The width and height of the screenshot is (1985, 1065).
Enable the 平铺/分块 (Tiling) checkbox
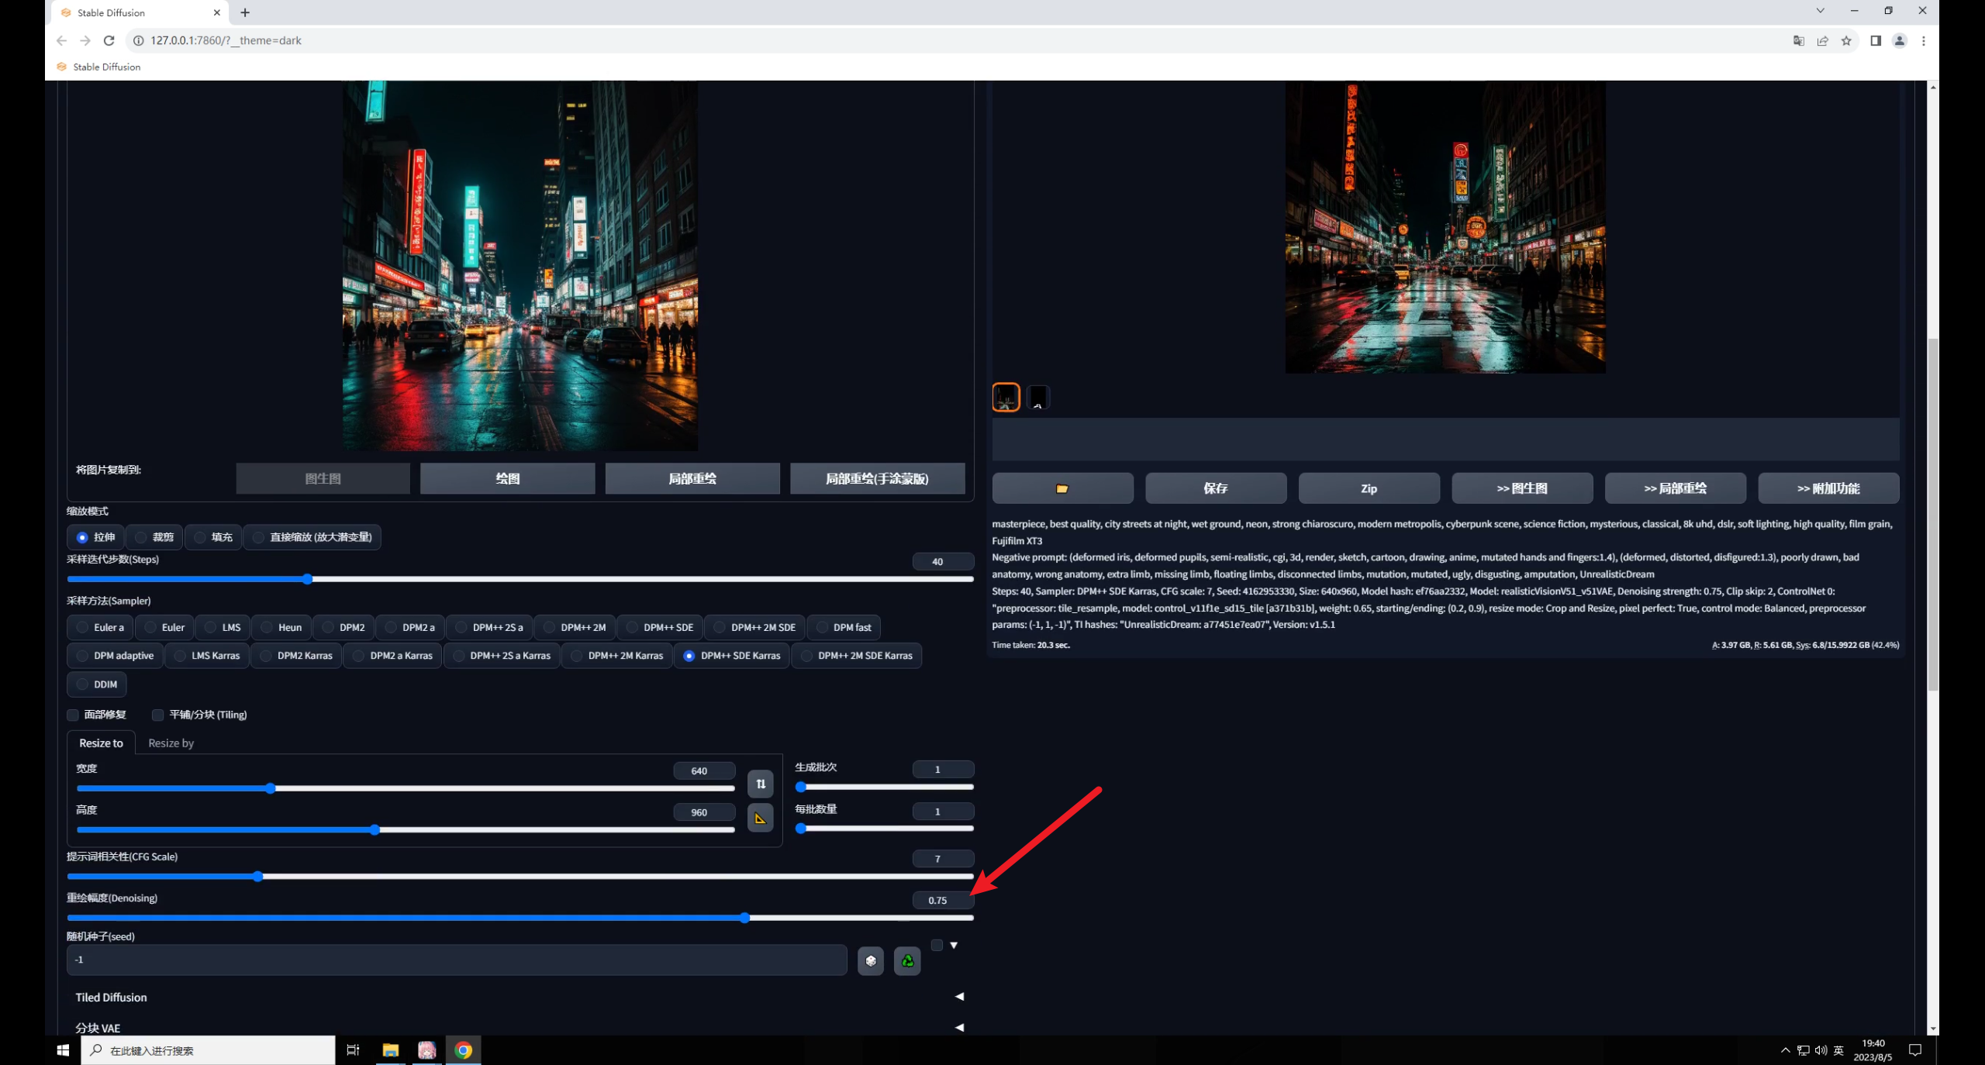[158, 715]
